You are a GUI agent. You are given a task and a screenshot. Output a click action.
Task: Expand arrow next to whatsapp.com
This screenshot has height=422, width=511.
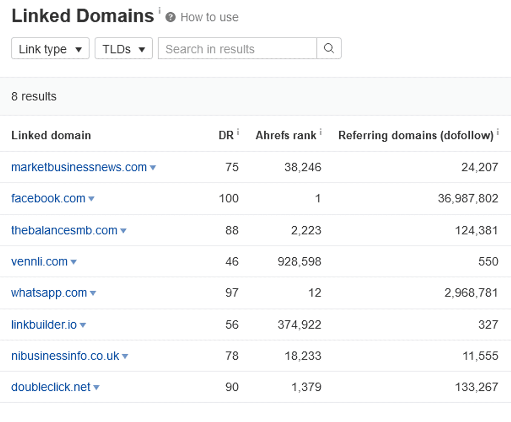tap(93, 294)
